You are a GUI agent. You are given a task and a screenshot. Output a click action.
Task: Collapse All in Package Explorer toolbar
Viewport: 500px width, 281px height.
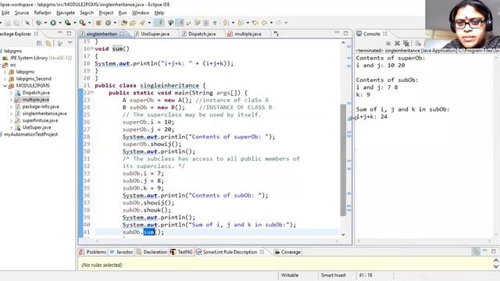(39, 43)
